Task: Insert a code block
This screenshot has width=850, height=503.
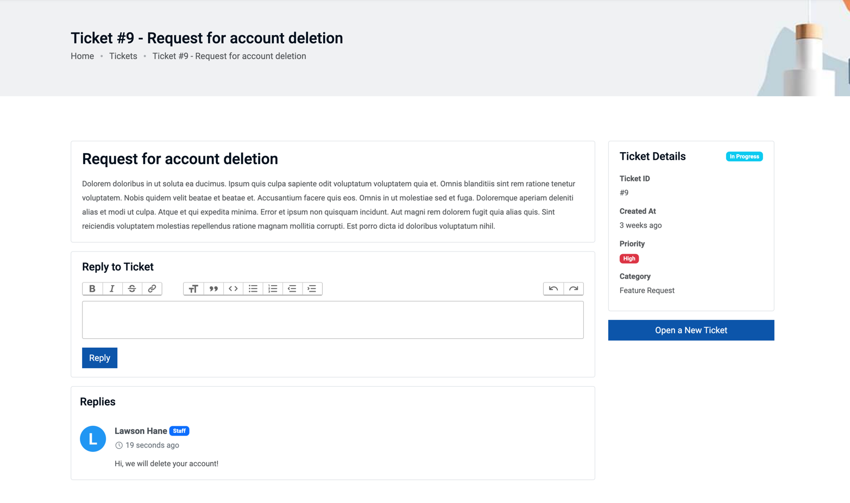Action: click(233, 288)
